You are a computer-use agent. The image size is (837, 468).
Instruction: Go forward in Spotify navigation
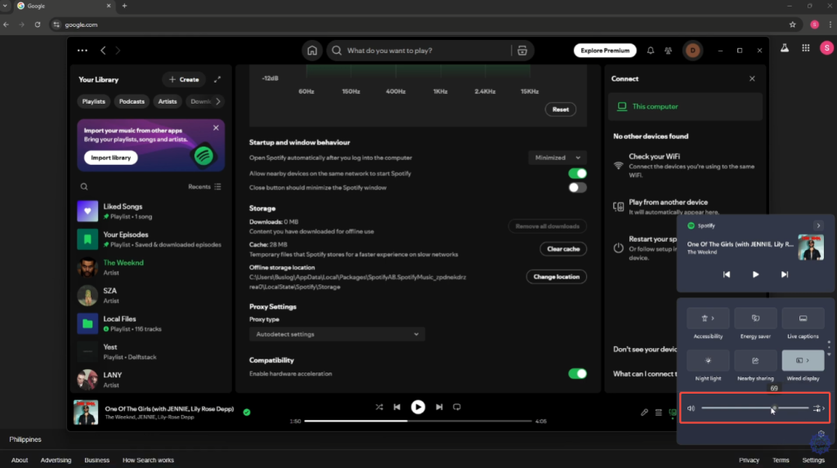point(118,51)
